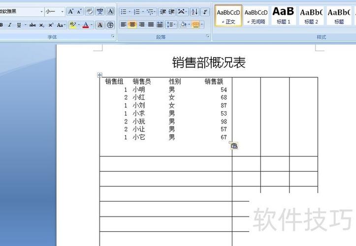Toggle Subscript formatting
This screenshot has height=246, width=356.
[x=41, y=25]
